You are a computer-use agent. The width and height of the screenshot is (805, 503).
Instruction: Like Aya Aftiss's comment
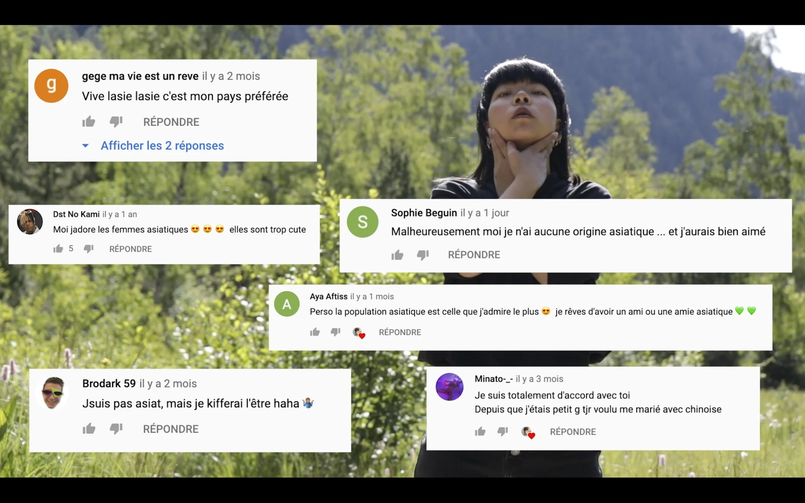coord(315,332)
